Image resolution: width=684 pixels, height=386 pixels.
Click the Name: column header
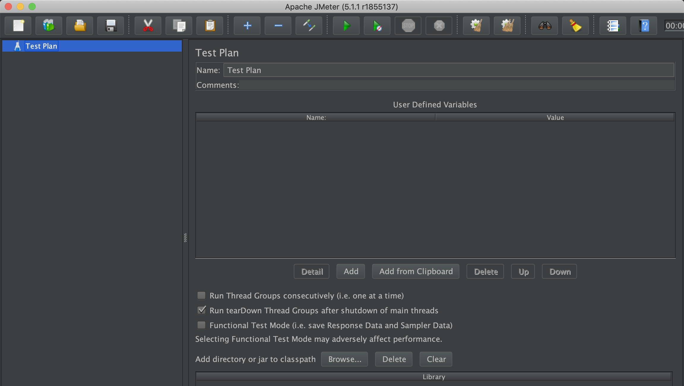(x=316, y=117)
